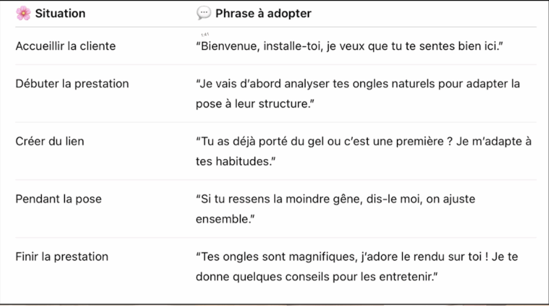Click the Accueillir la cliente cell
This screenshot has height=306, width=549.
point(65,46)
